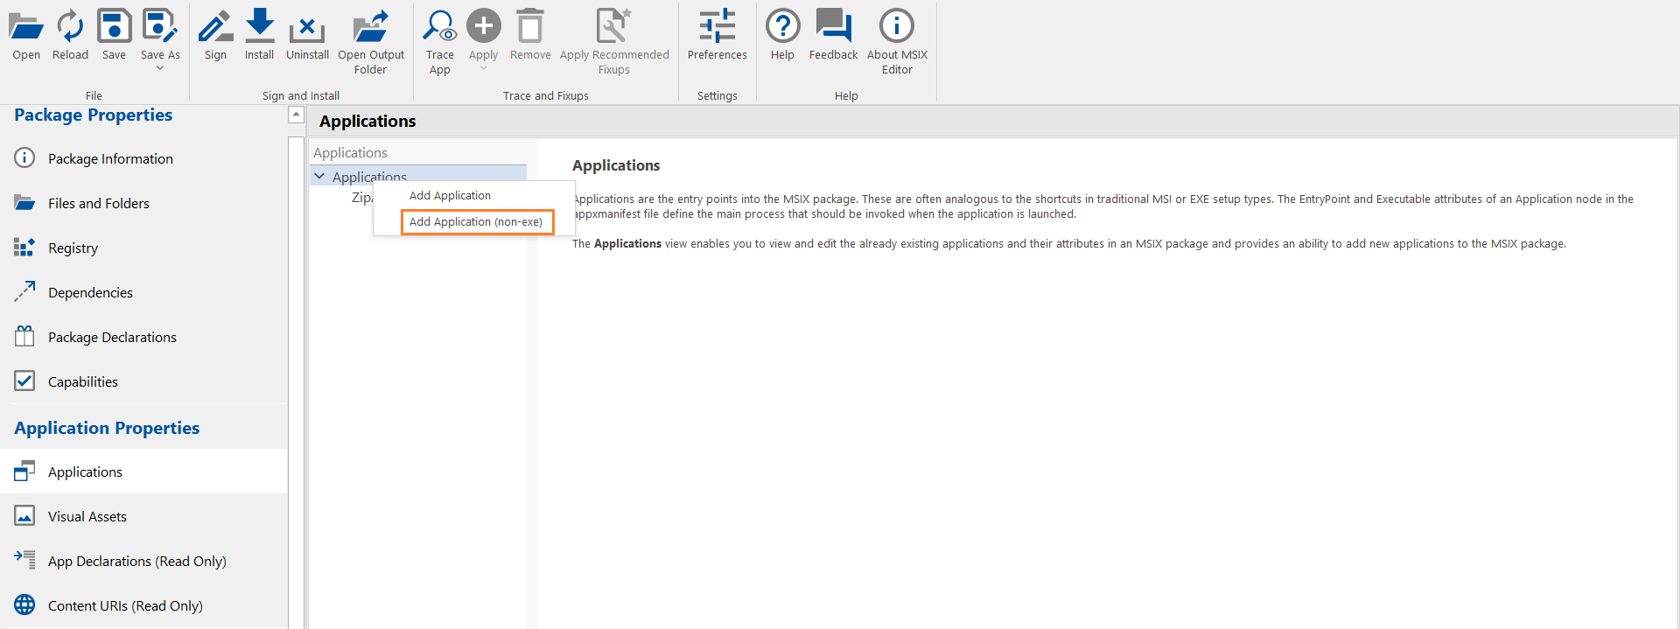Open the Apply dropdown arrow

coord(483,68)
